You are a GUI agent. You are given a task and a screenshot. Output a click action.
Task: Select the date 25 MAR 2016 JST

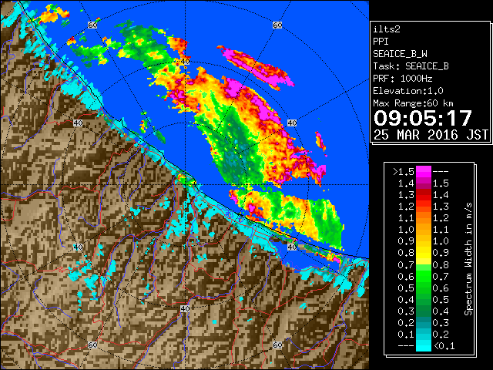click(x=431, y=135)
